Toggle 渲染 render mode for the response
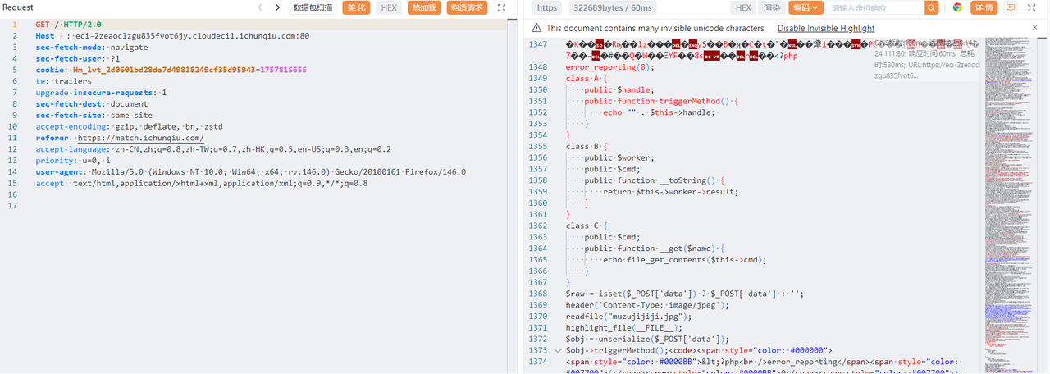 [772, 7]
